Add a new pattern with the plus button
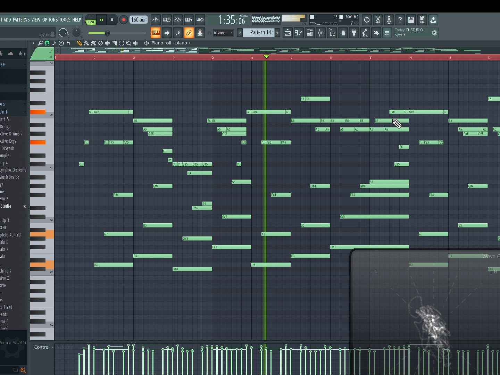The image size is (500, 375). coord(277,33)
